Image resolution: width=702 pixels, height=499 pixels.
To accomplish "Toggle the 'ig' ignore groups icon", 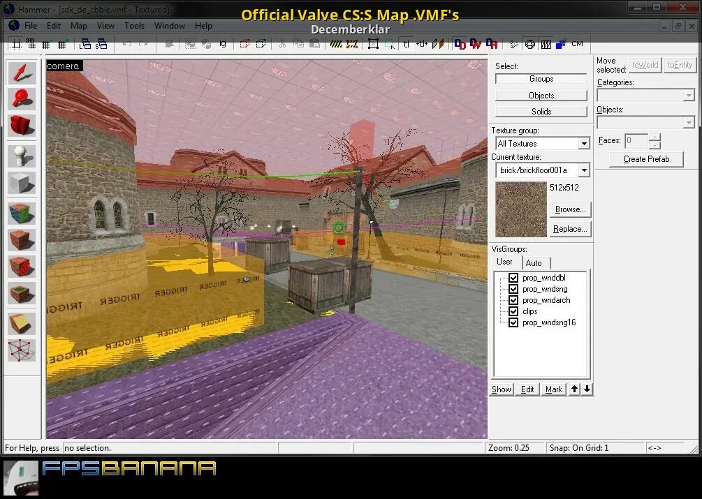I will tap(223, 44).
